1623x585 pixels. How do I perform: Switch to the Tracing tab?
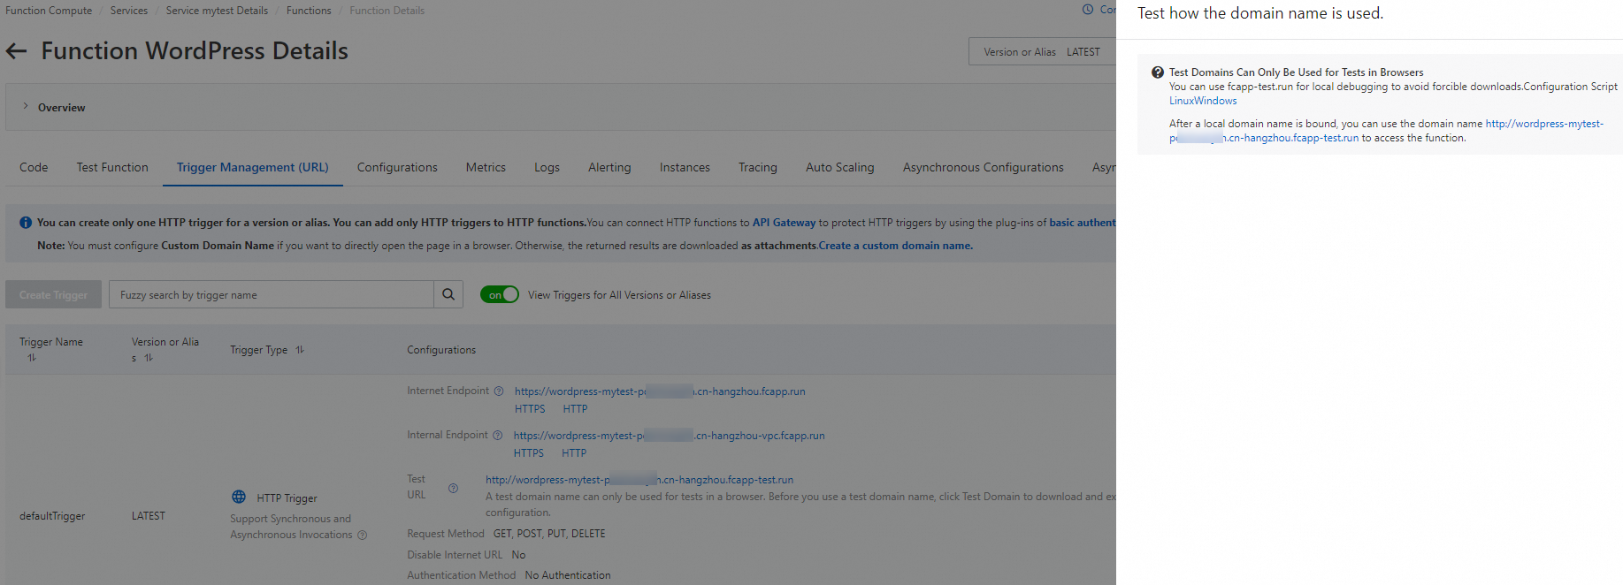758,167
